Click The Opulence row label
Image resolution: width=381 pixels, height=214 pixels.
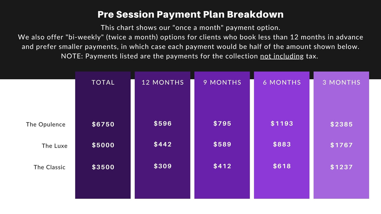coord(46,124)
